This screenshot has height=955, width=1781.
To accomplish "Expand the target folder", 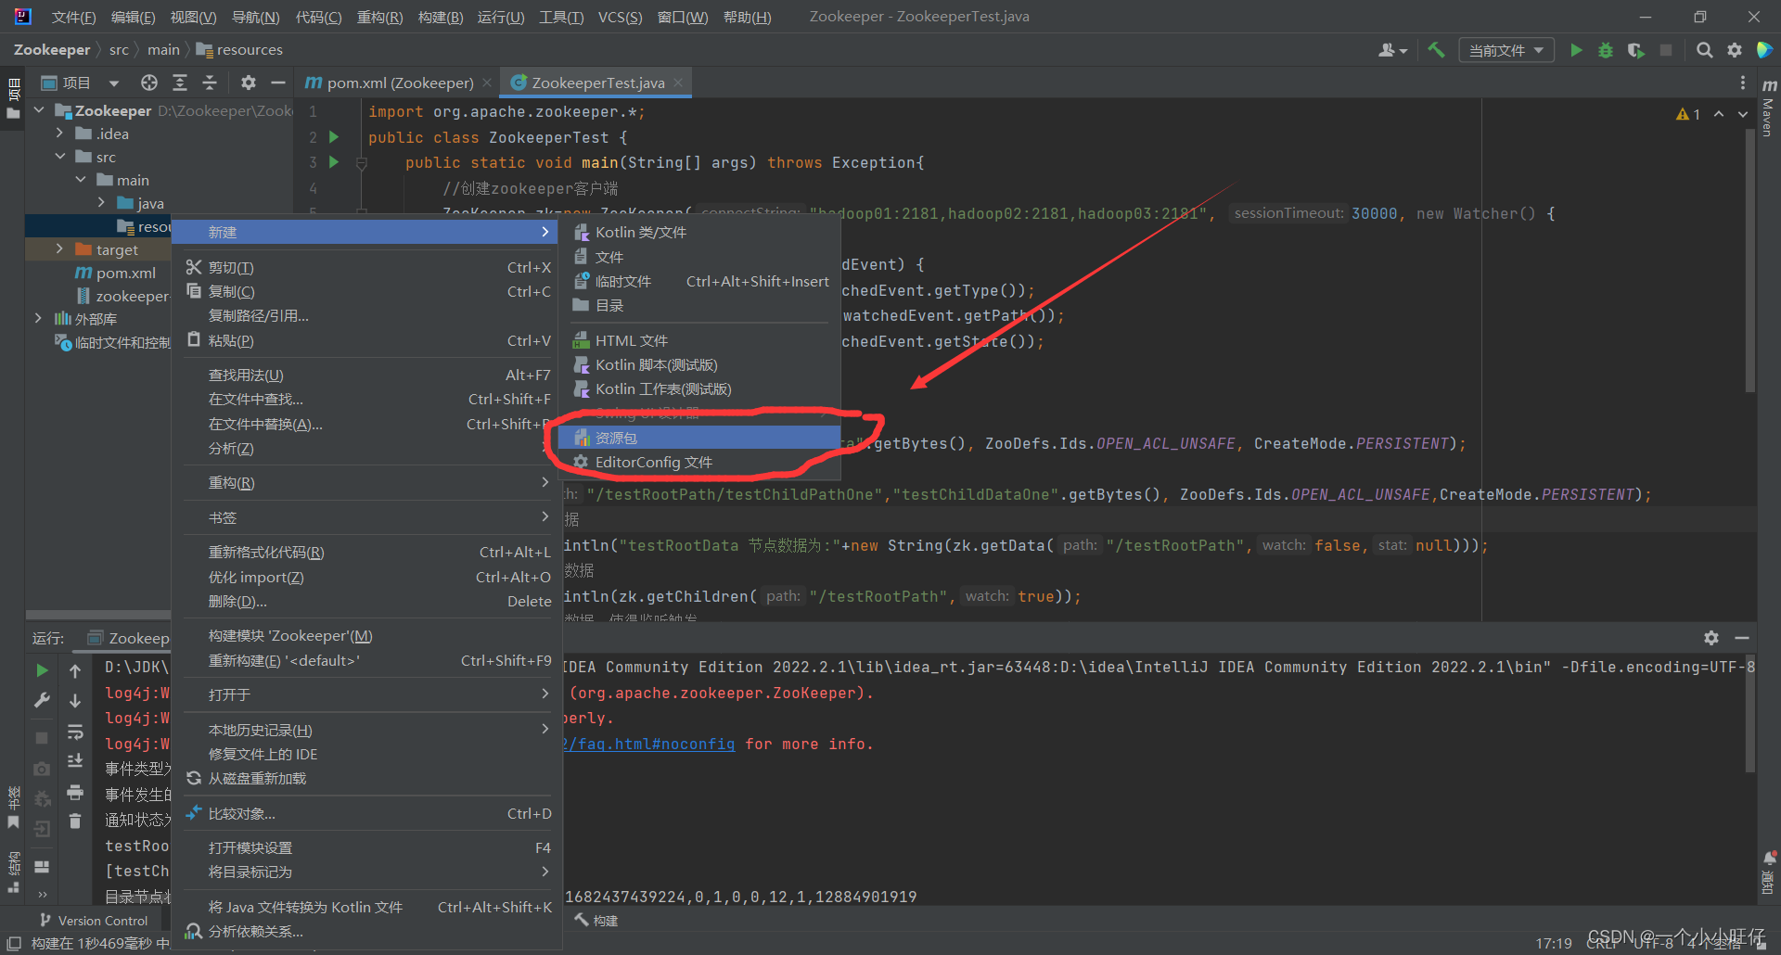I will [60, 249].
